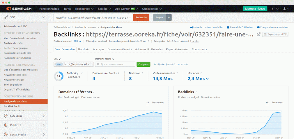Viewport: 294px width, 139px height.
Task: Open the URL in external link icon
Action: point(258,34)
